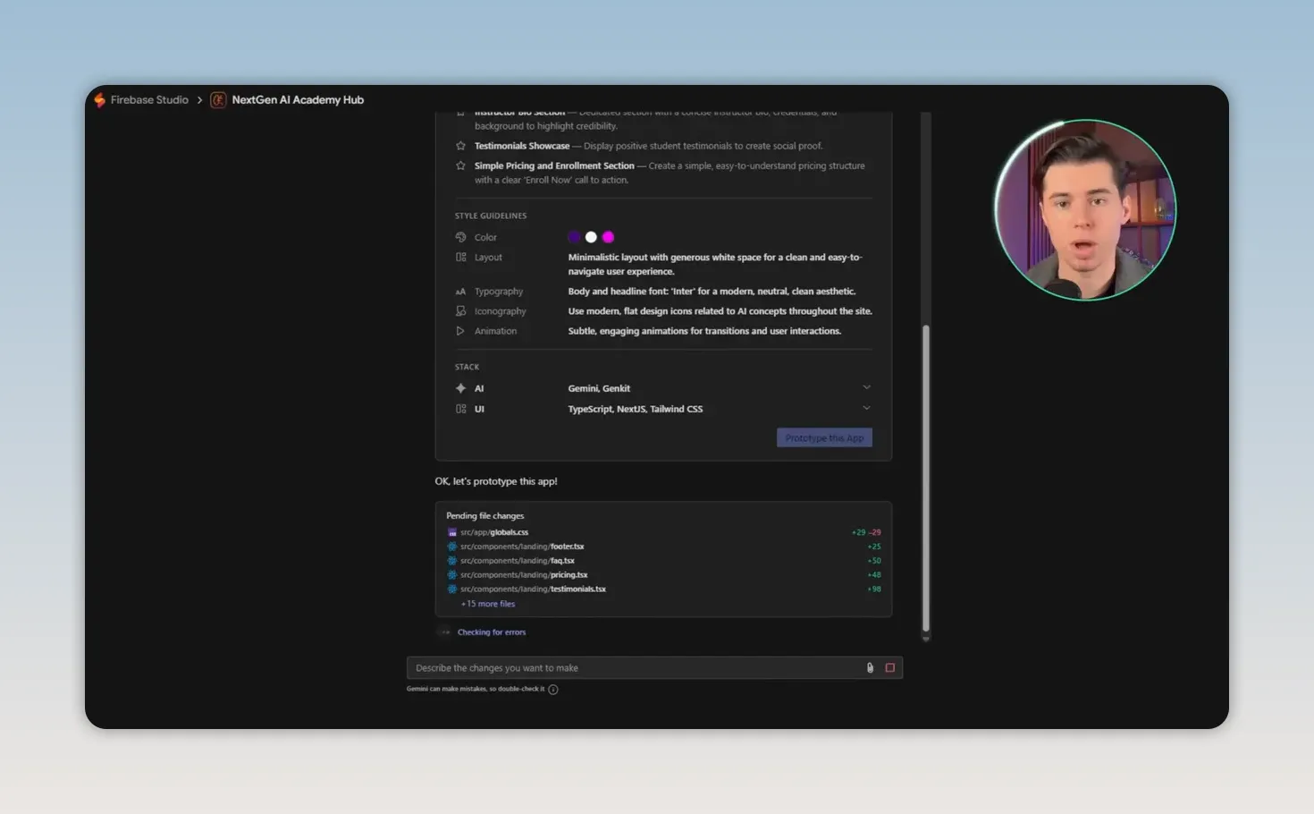This screenshot has height=814, width=1314.
Task: Click the STYLE GUIDELINES section heading
Action: pos(491,216)
